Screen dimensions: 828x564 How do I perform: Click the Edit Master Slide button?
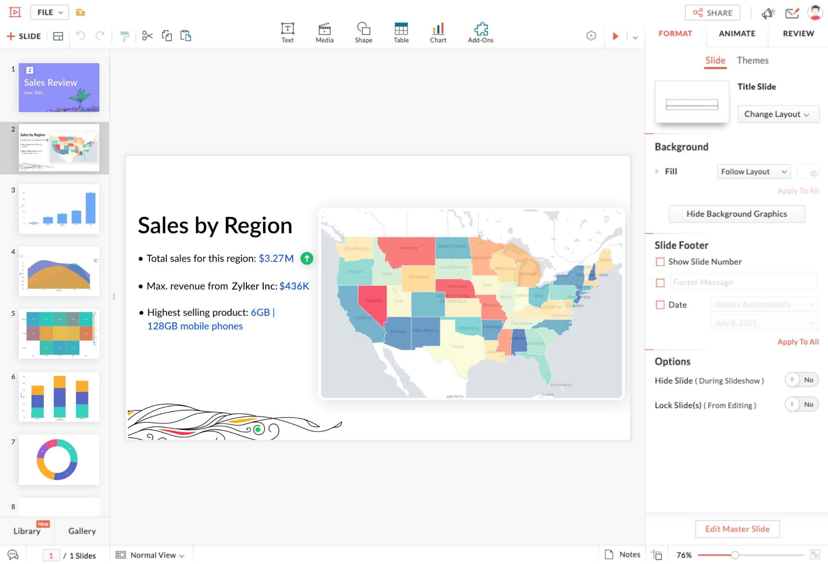737,529
